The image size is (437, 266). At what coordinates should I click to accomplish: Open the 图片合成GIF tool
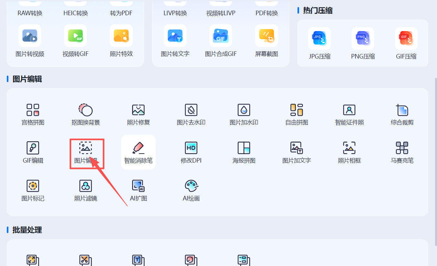(x=221, y=41)
